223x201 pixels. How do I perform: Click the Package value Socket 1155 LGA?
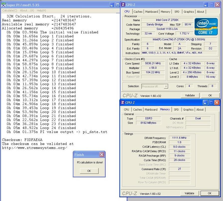(167, 29)
